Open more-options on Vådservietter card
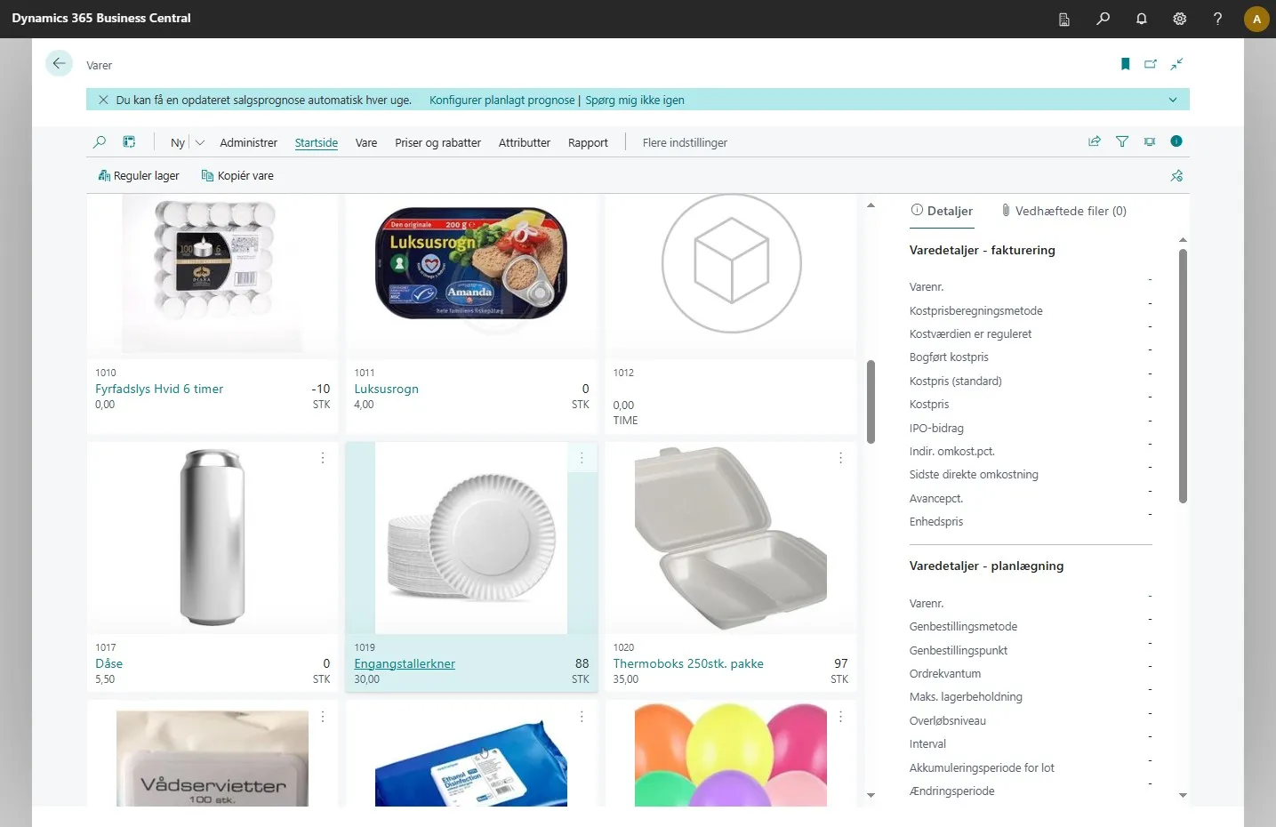 (x=323, y=717)
